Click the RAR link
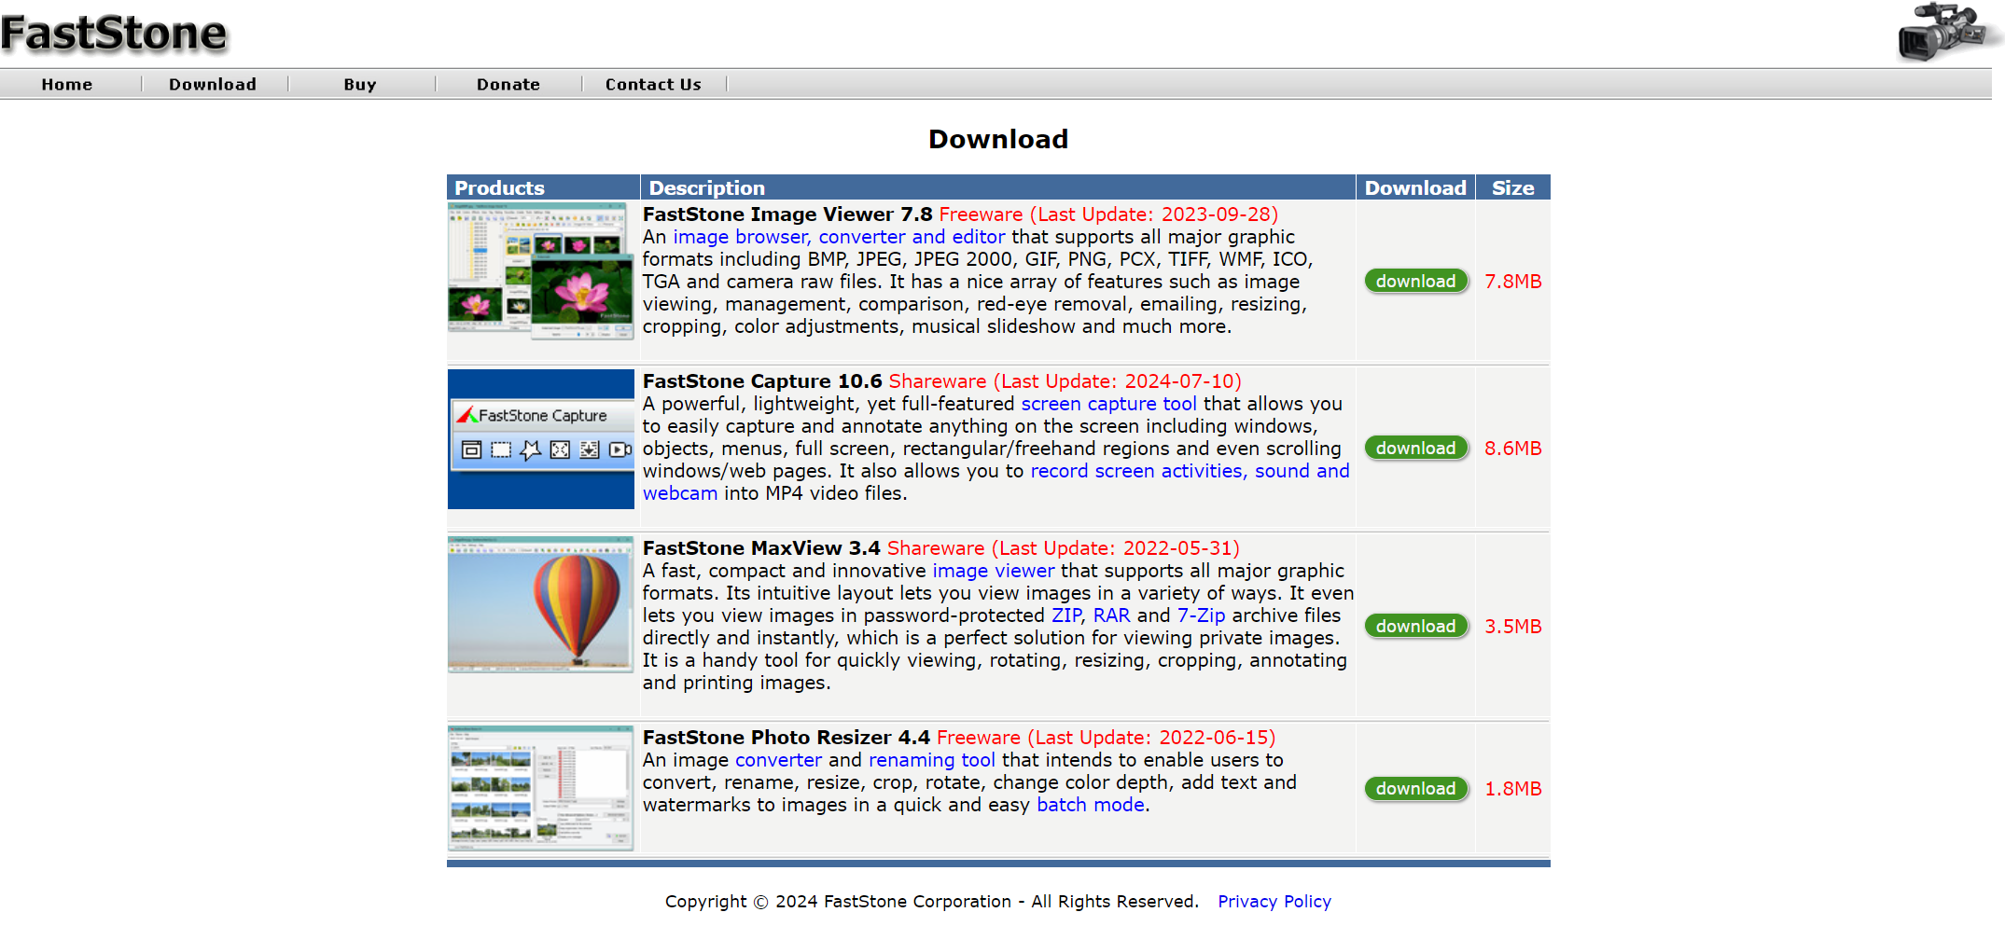The height and width of the screenshot is (940, 2005). coord(1111,615)
